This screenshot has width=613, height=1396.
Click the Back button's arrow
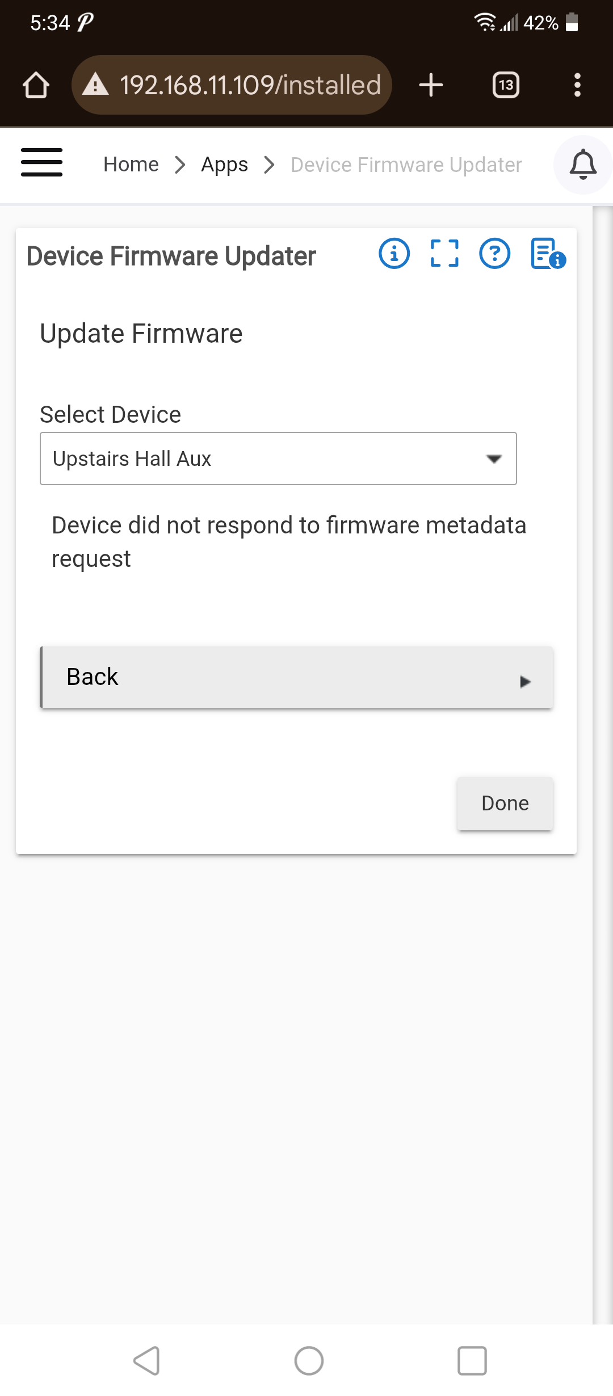pos(525,681)
